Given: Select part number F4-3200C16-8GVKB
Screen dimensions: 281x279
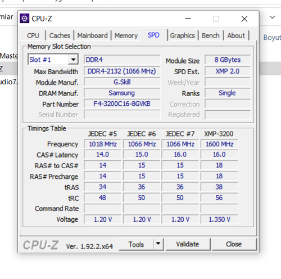Looking at the screenshot, I should click(x=122, y=104).
